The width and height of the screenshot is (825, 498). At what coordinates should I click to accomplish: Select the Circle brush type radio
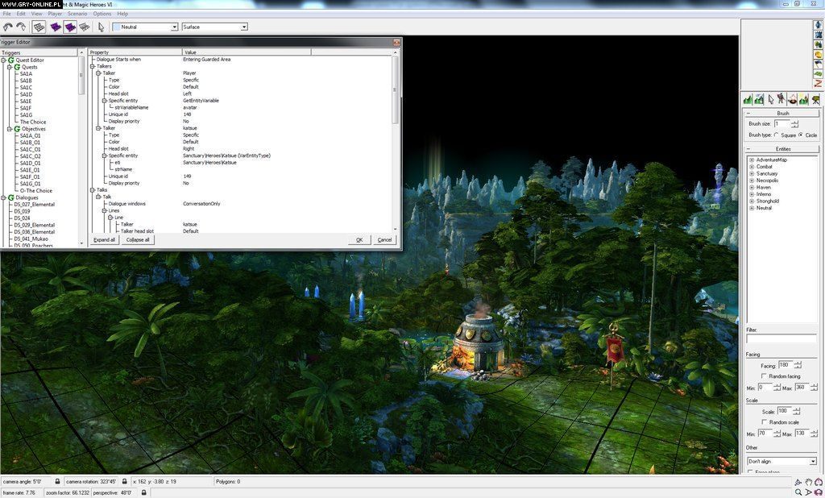(801, 135)
